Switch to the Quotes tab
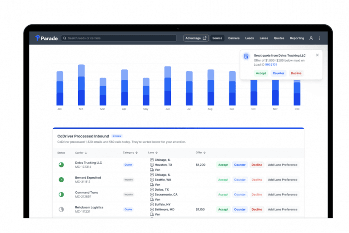This screenshot has height=233, width=349. pos(279,38)
